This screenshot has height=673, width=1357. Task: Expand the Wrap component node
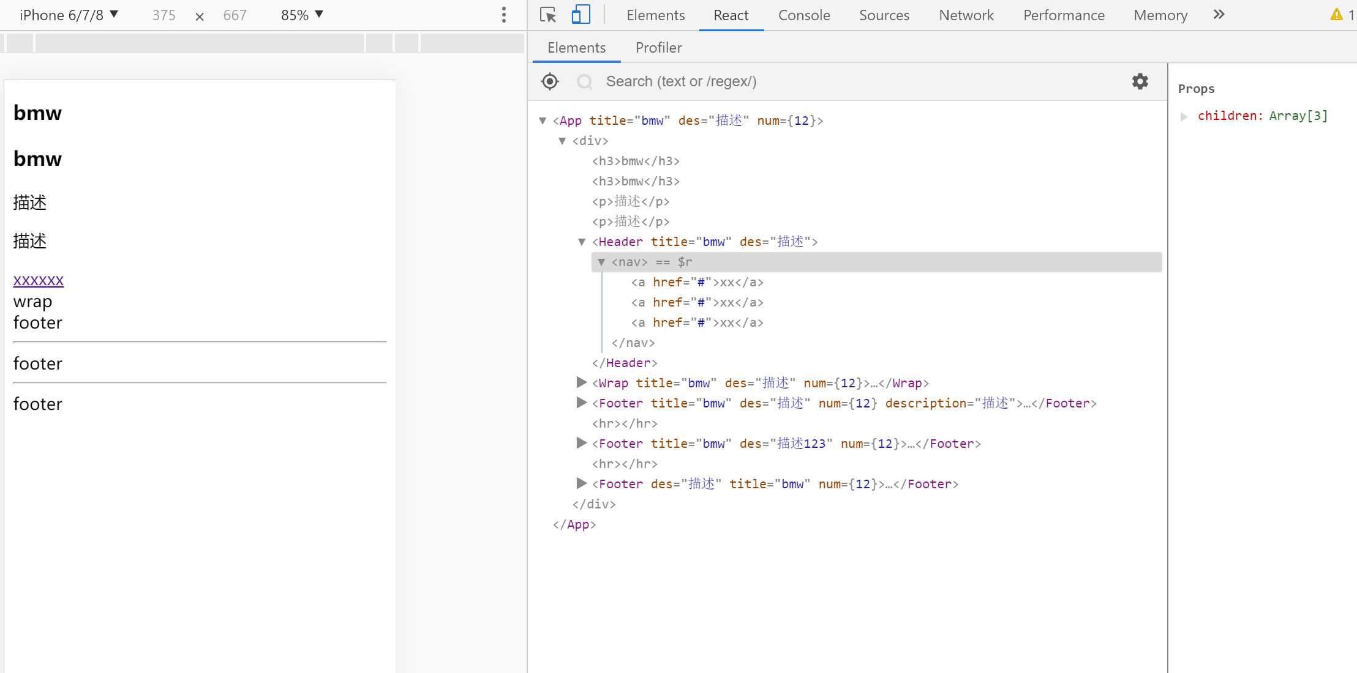pos(582,383)
